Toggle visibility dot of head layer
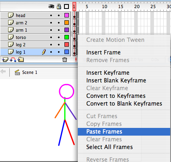 51,15
